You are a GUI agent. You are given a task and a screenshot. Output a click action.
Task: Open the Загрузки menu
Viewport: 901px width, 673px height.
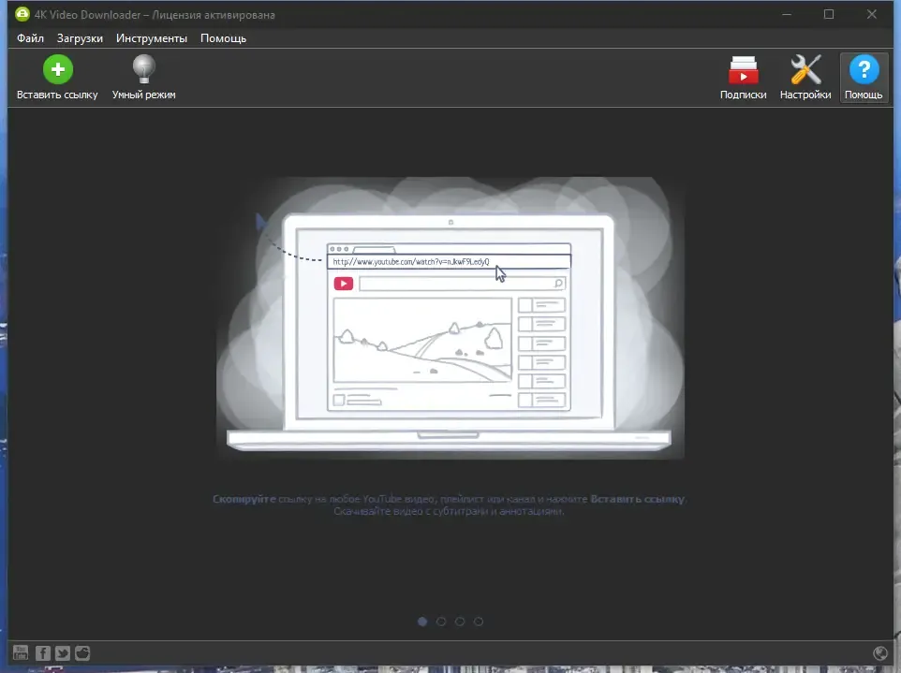[x=80, y=38]
